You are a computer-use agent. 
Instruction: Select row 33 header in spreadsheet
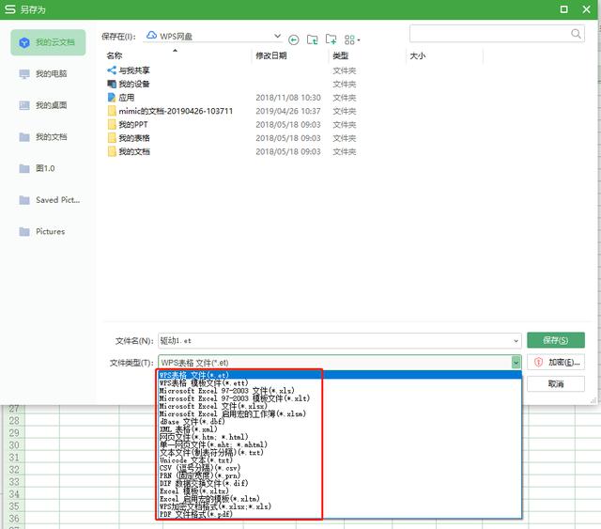[x=14, y=482]
